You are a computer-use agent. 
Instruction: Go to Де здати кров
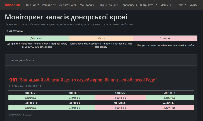click(68, 5)
